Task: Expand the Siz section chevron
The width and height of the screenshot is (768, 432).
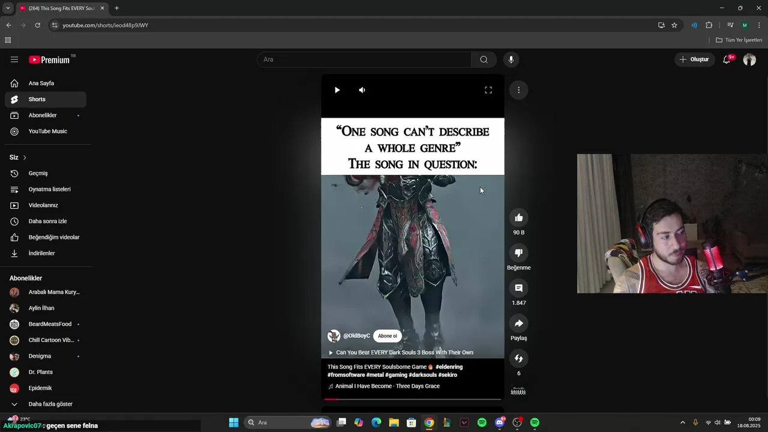Action: coord(25,157)
